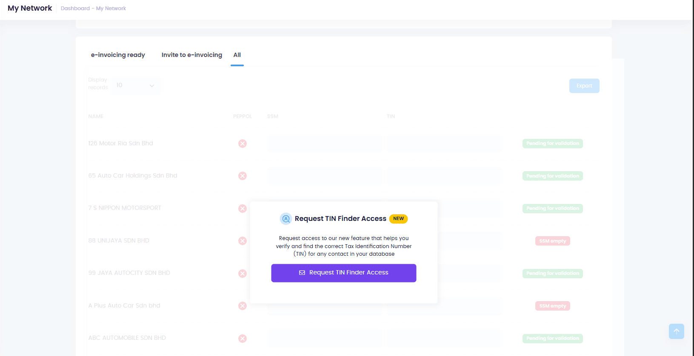Click the SSM field for 126 Motor Ria
The image size is (694, 356).
[x=324, y=144]
